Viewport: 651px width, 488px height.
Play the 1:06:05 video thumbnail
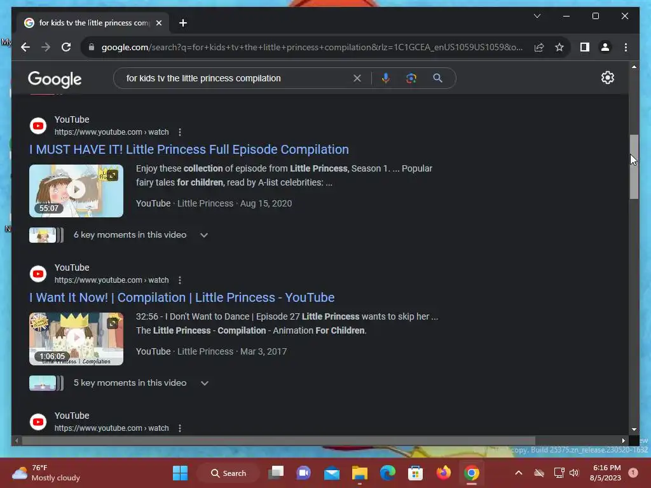point(76,339)
